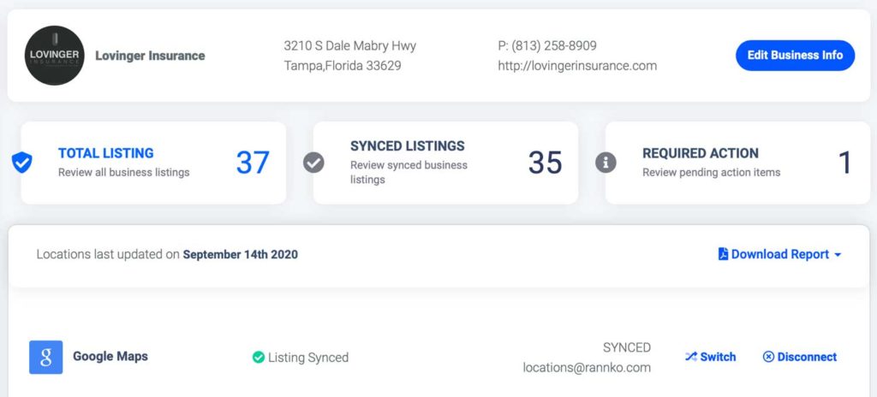
Task: Click the gray checkmark circle icon
Action: 313,163
